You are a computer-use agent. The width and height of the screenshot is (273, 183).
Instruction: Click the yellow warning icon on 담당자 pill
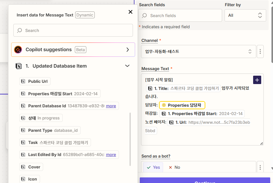[164, 105]
